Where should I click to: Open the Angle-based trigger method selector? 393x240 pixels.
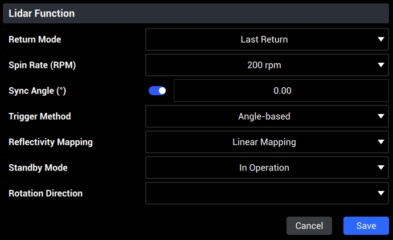[x=264, y=116]
